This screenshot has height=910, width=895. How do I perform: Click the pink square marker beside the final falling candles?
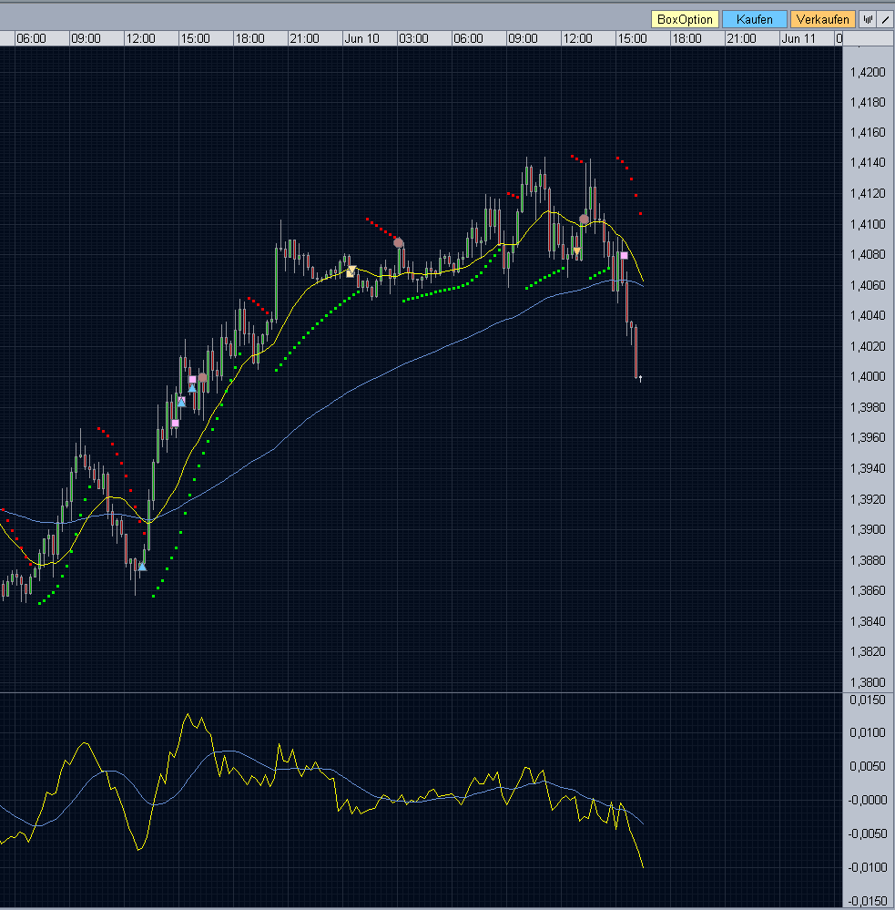pos(624,256)
